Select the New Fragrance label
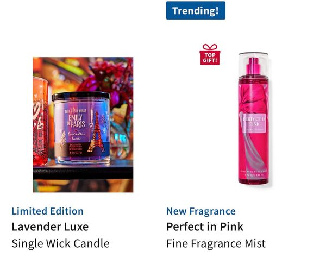326x258 pixels. 201,211
